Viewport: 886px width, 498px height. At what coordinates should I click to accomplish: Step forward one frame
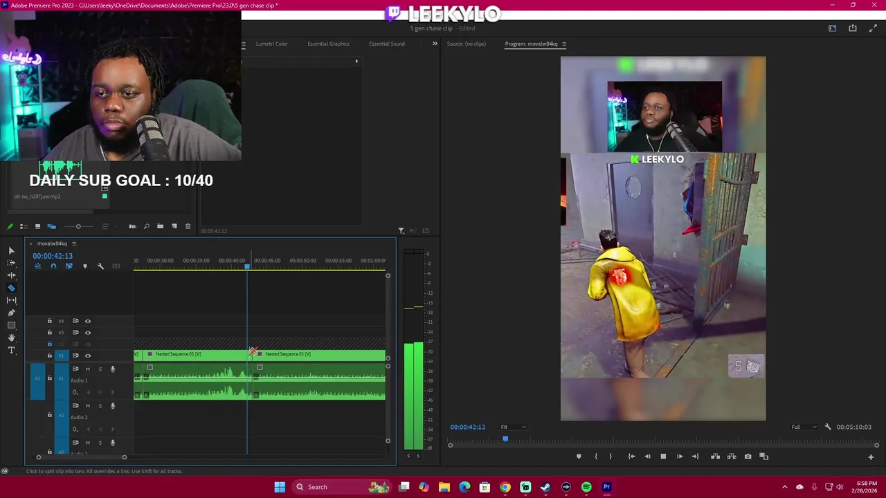click(680, 456)
